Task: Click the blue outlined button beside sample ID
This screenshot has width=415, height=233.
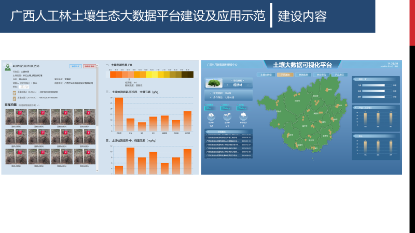Action: point(75,66)
